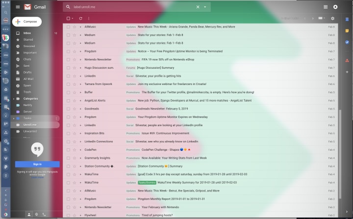Open the select-all checkbox dropdown arrow
The height and width of the screenshot is (219, 353).
pyautogui.click(x=73, y=19)
